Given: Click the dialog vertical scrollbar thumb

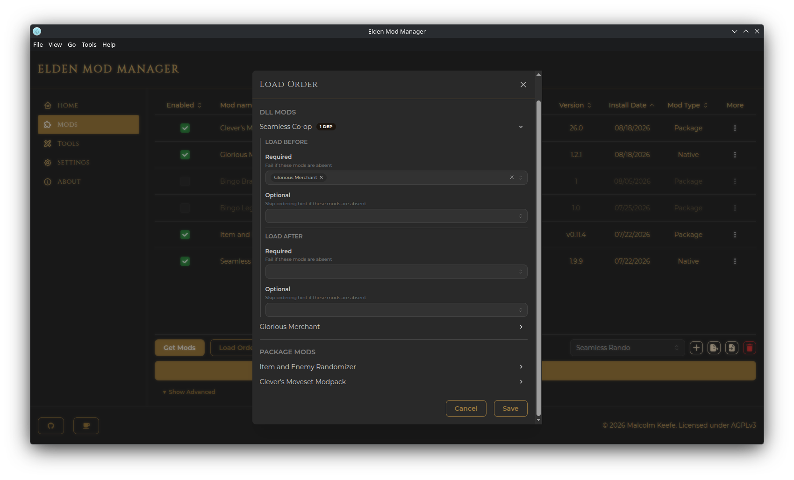Looking at the screenshot, I should (538, 258).
